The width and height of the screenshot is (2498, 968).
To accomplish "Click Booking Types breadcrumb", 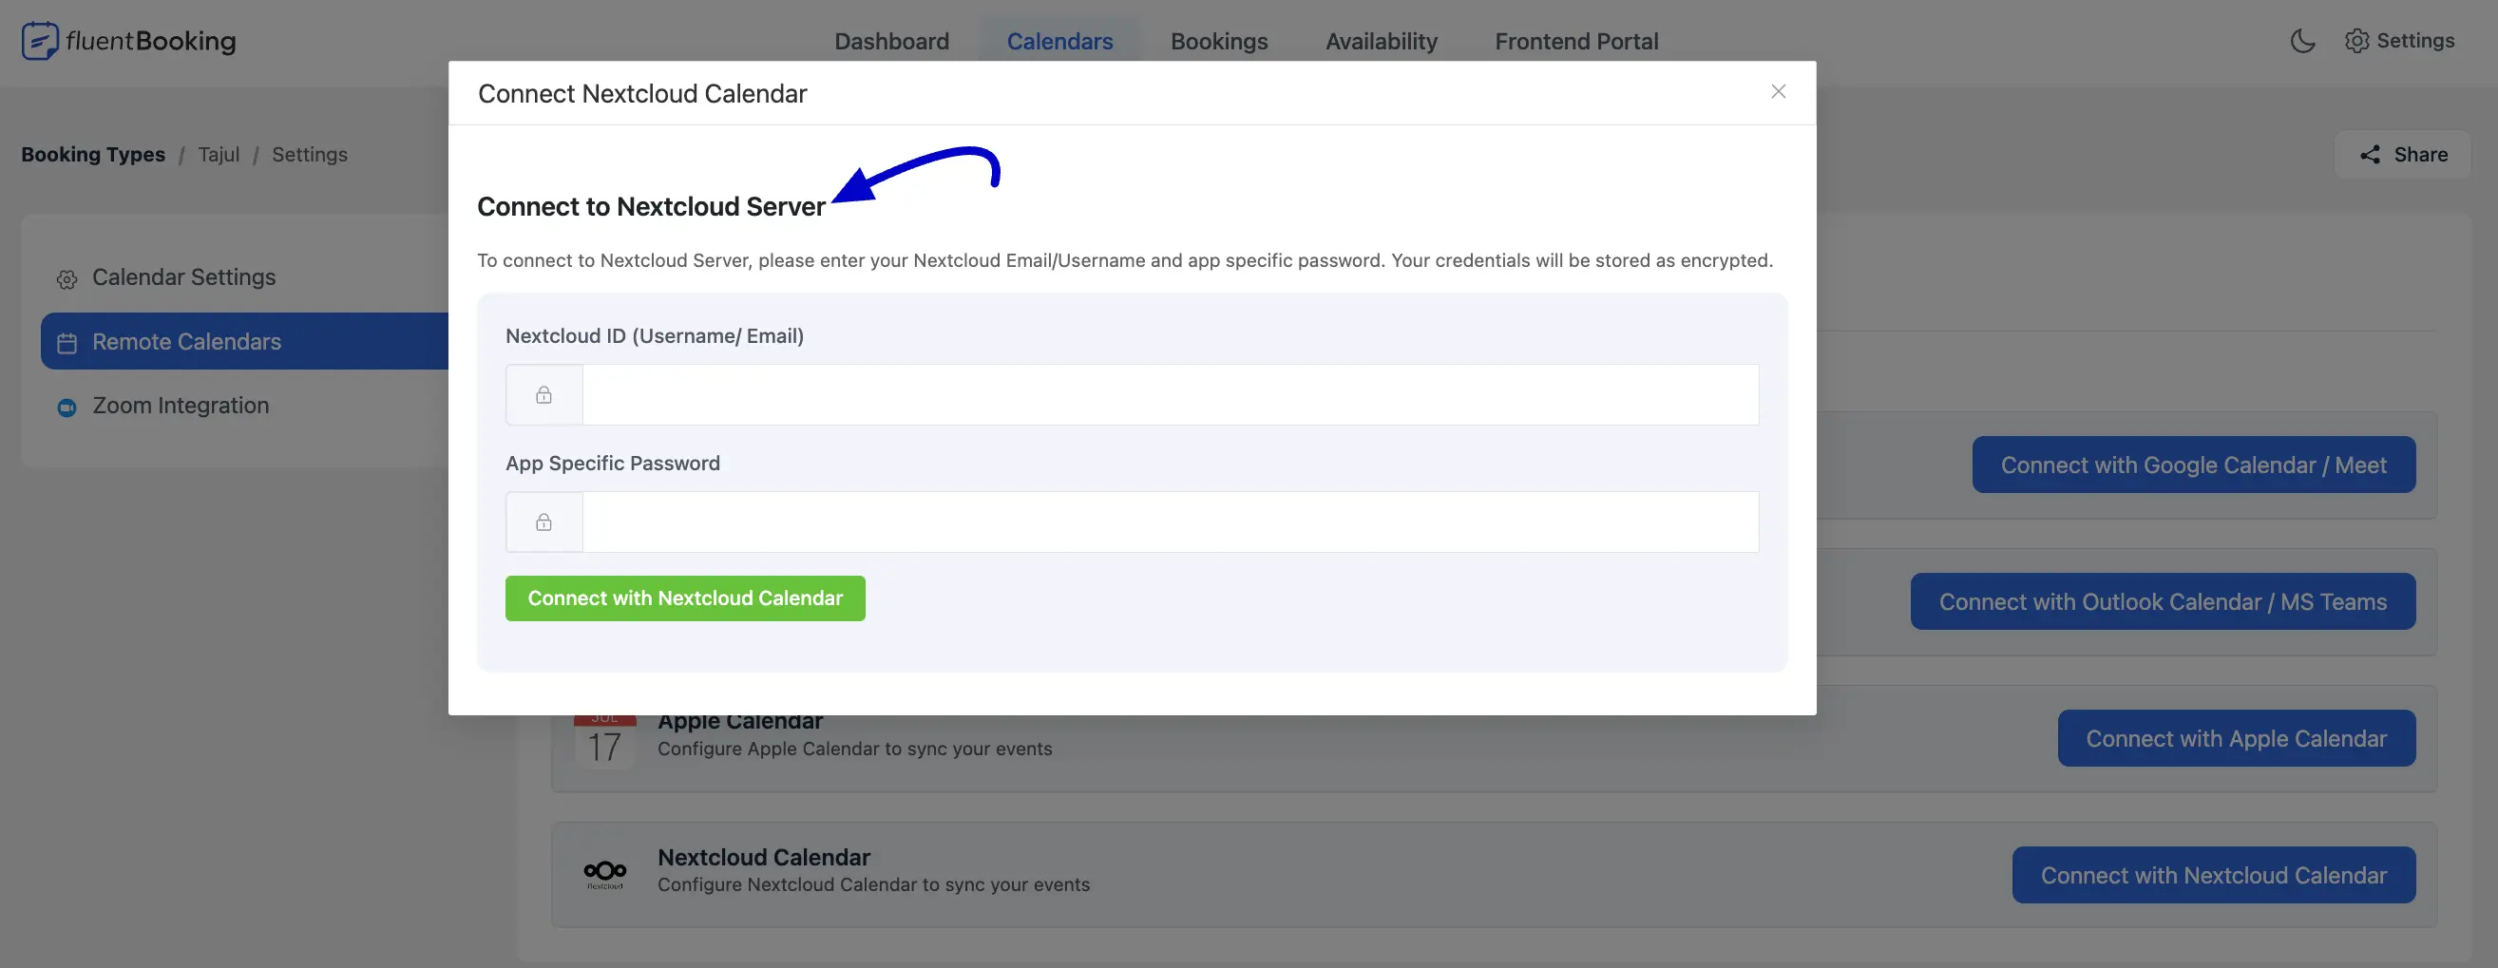I will click(x=93, y=154).
